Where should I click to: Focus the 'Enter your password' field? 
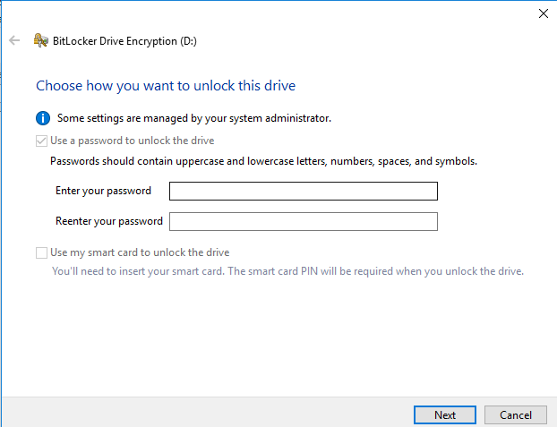(x=303, y=191)
